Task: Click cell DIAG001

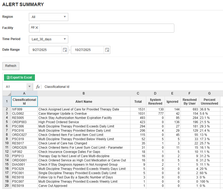Action: click(24, 165)
